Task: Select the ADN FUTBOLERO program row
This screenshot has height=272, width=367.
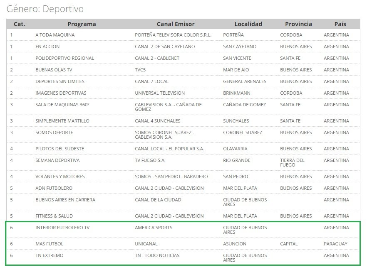Action: click(x=183, y=188)
